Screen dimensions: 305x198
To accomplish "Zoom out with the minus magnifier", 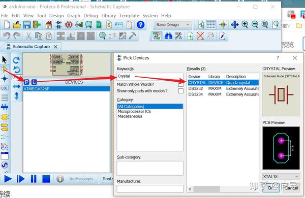I will 255,24.
